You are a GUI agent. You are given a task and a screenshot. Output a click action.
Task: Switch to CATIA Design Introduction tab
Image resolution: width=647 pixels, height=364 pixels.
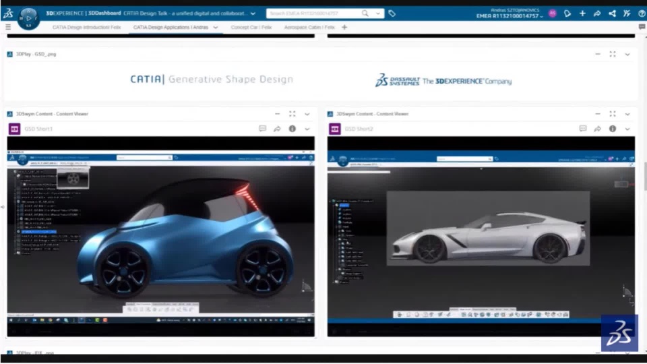coord(87,27)
